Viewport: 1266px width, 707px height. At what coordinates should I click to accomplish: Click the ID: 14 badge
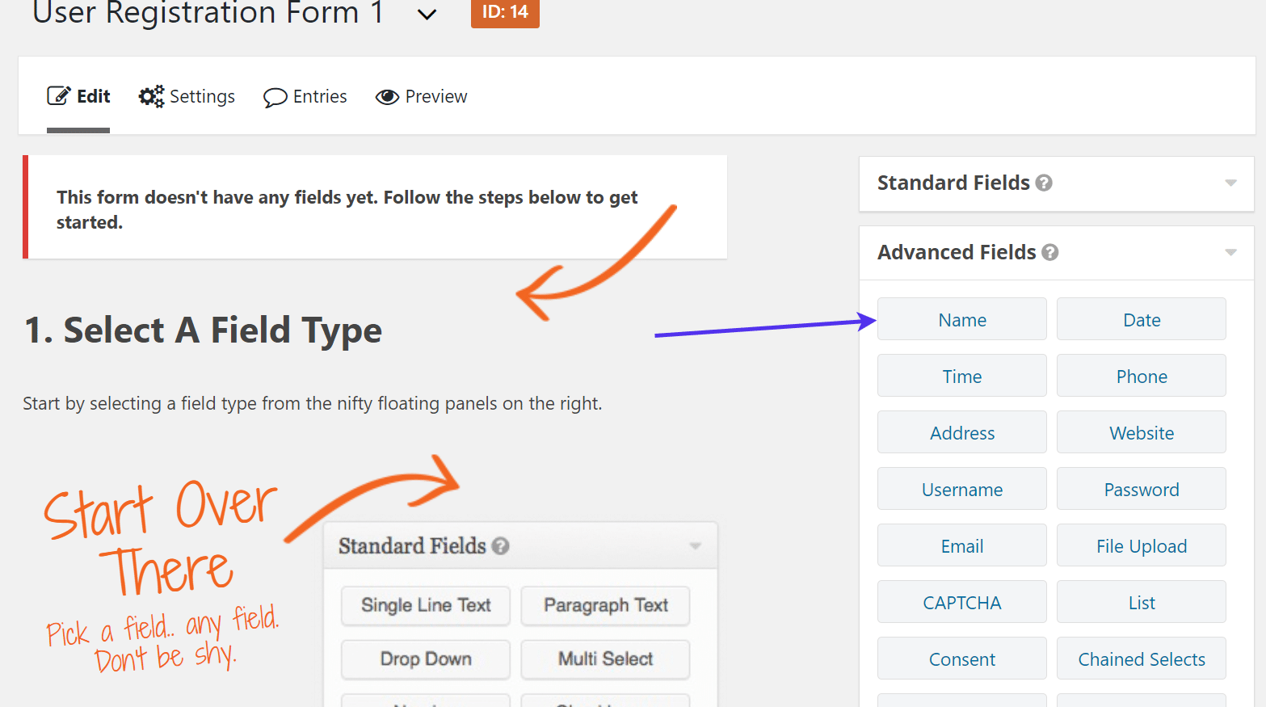[x=505, y=14]
